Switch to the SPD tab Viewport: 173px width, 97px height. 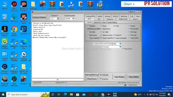99,19
